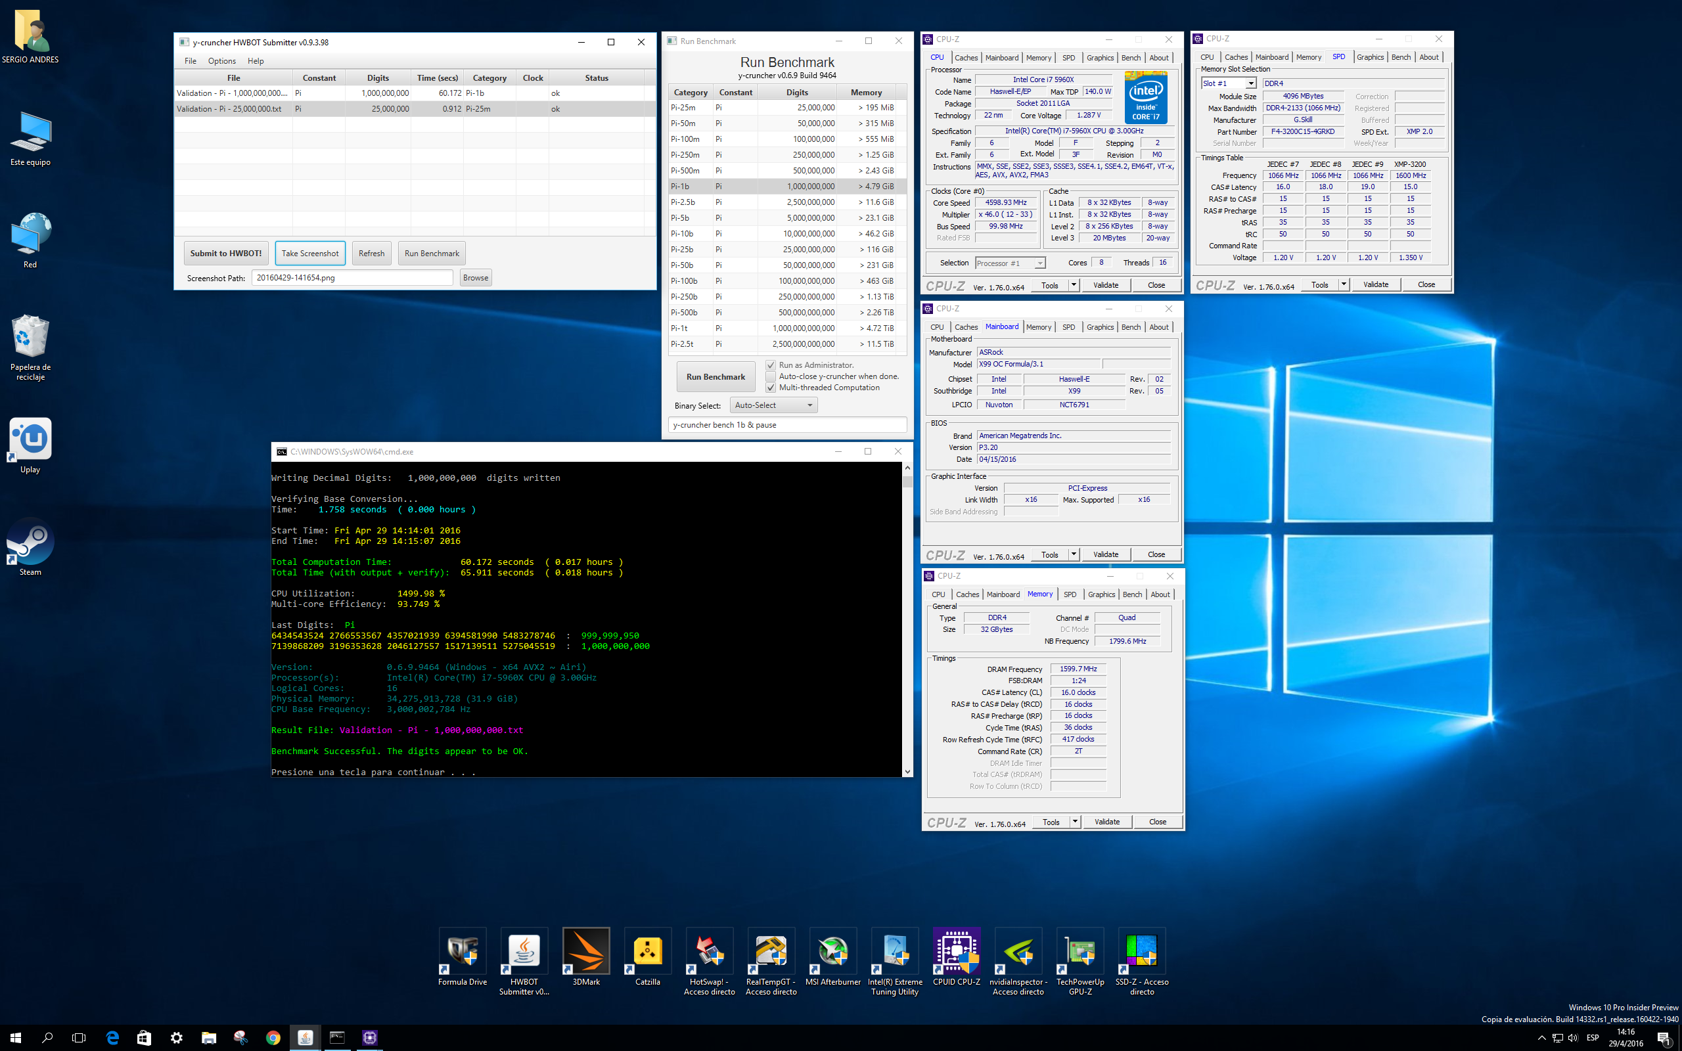
Task: Open the Options menu in HWBOT Submitter
Action: click(x=221, y=61)
